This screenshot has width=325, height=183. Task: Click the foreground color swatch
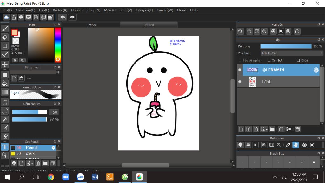pyautogui.click(x=15, y=32)
